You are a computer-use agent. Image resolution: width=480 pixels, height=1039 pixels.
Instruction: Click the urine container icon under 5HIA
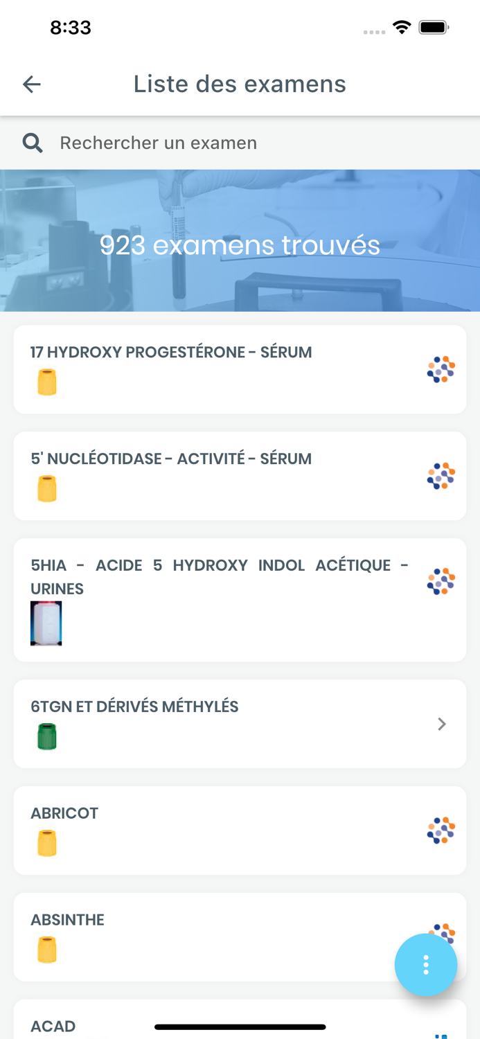[x=46, y=623]
